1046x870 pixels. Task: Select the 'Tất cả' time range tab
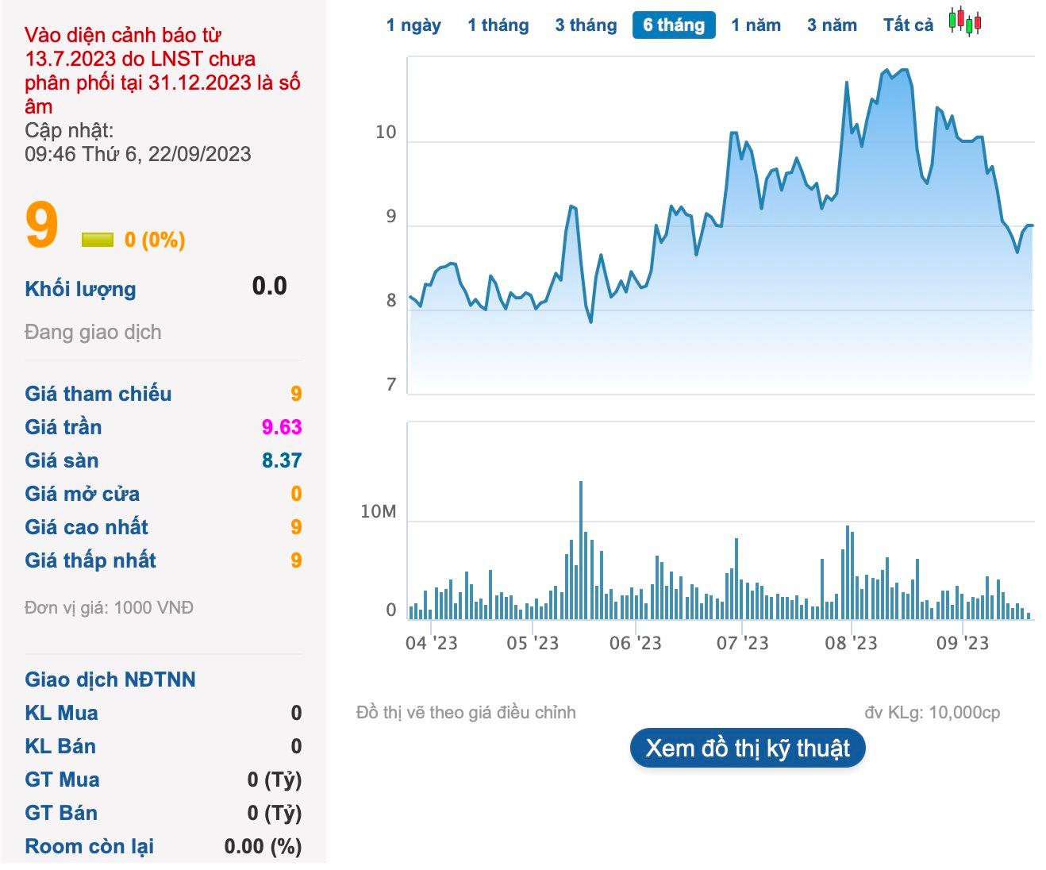[908, 25]
